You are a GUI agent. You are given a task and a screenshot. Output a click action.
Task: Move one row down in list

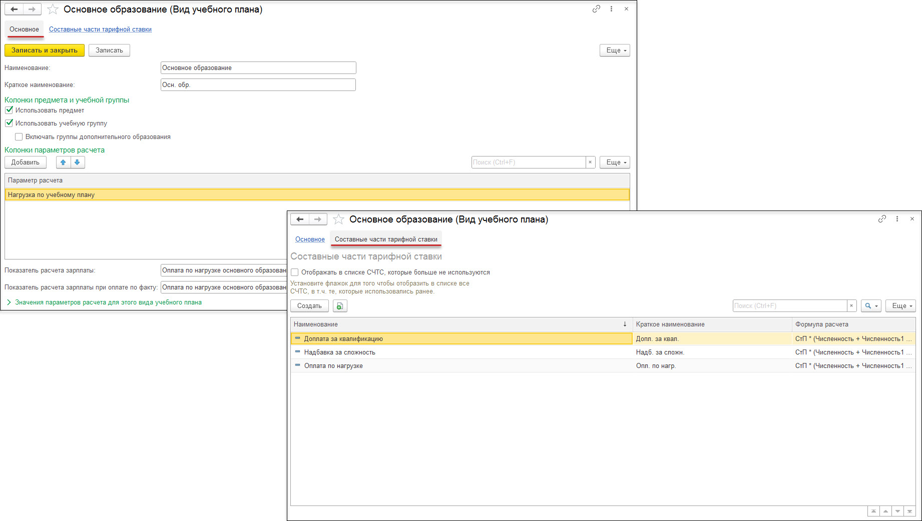point(897,511)
